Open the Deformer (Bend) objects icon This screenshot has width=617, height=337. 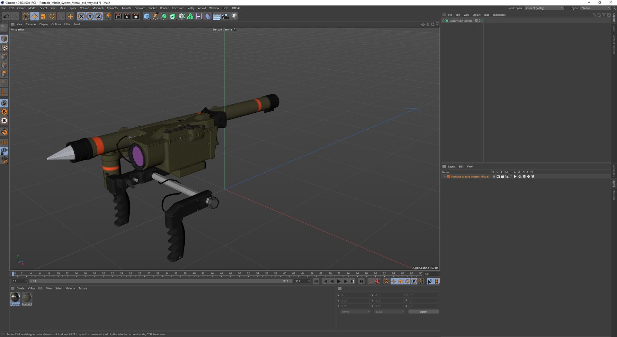click(x=208, y=16)
